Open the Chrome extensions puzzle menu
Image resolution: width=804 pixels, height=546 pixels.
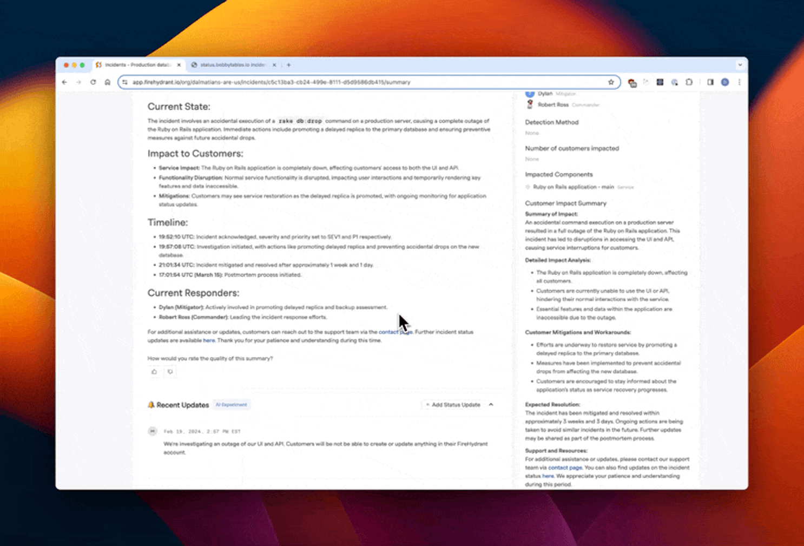tap(689, 82)
